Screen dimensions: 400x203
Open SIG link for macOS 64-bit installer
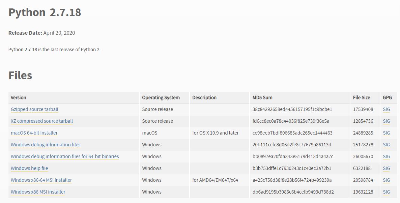(387, 133)
